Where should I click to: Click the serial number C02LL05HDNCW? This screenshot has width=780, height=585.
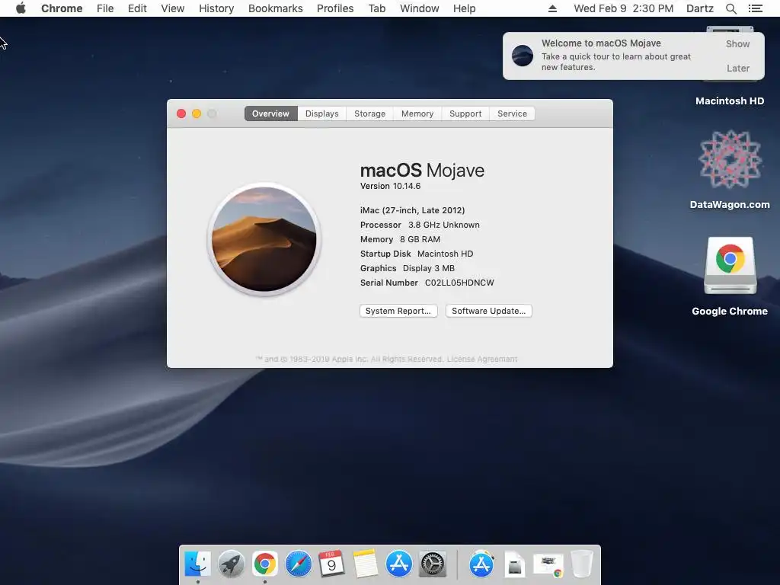459,283
